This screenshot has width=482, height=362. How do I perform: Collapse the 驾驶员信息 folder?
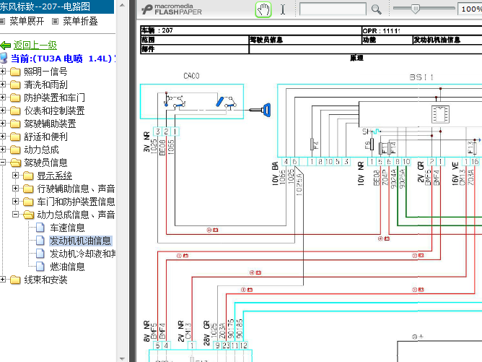(x=3, y=163)
